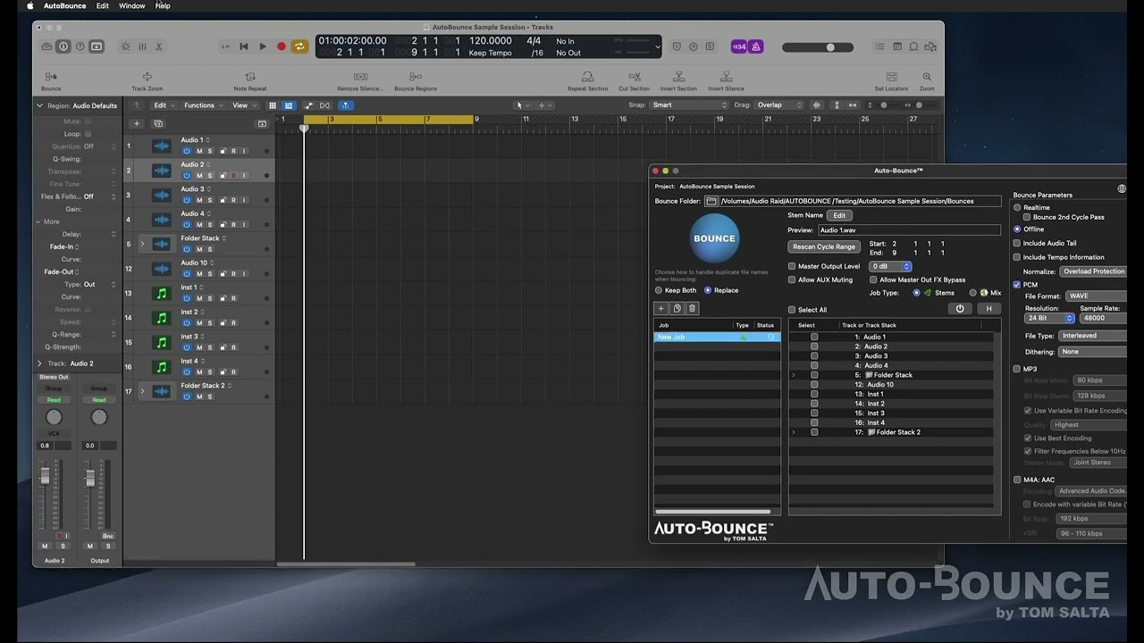Open the Apple menu

[x=30, y=6]
